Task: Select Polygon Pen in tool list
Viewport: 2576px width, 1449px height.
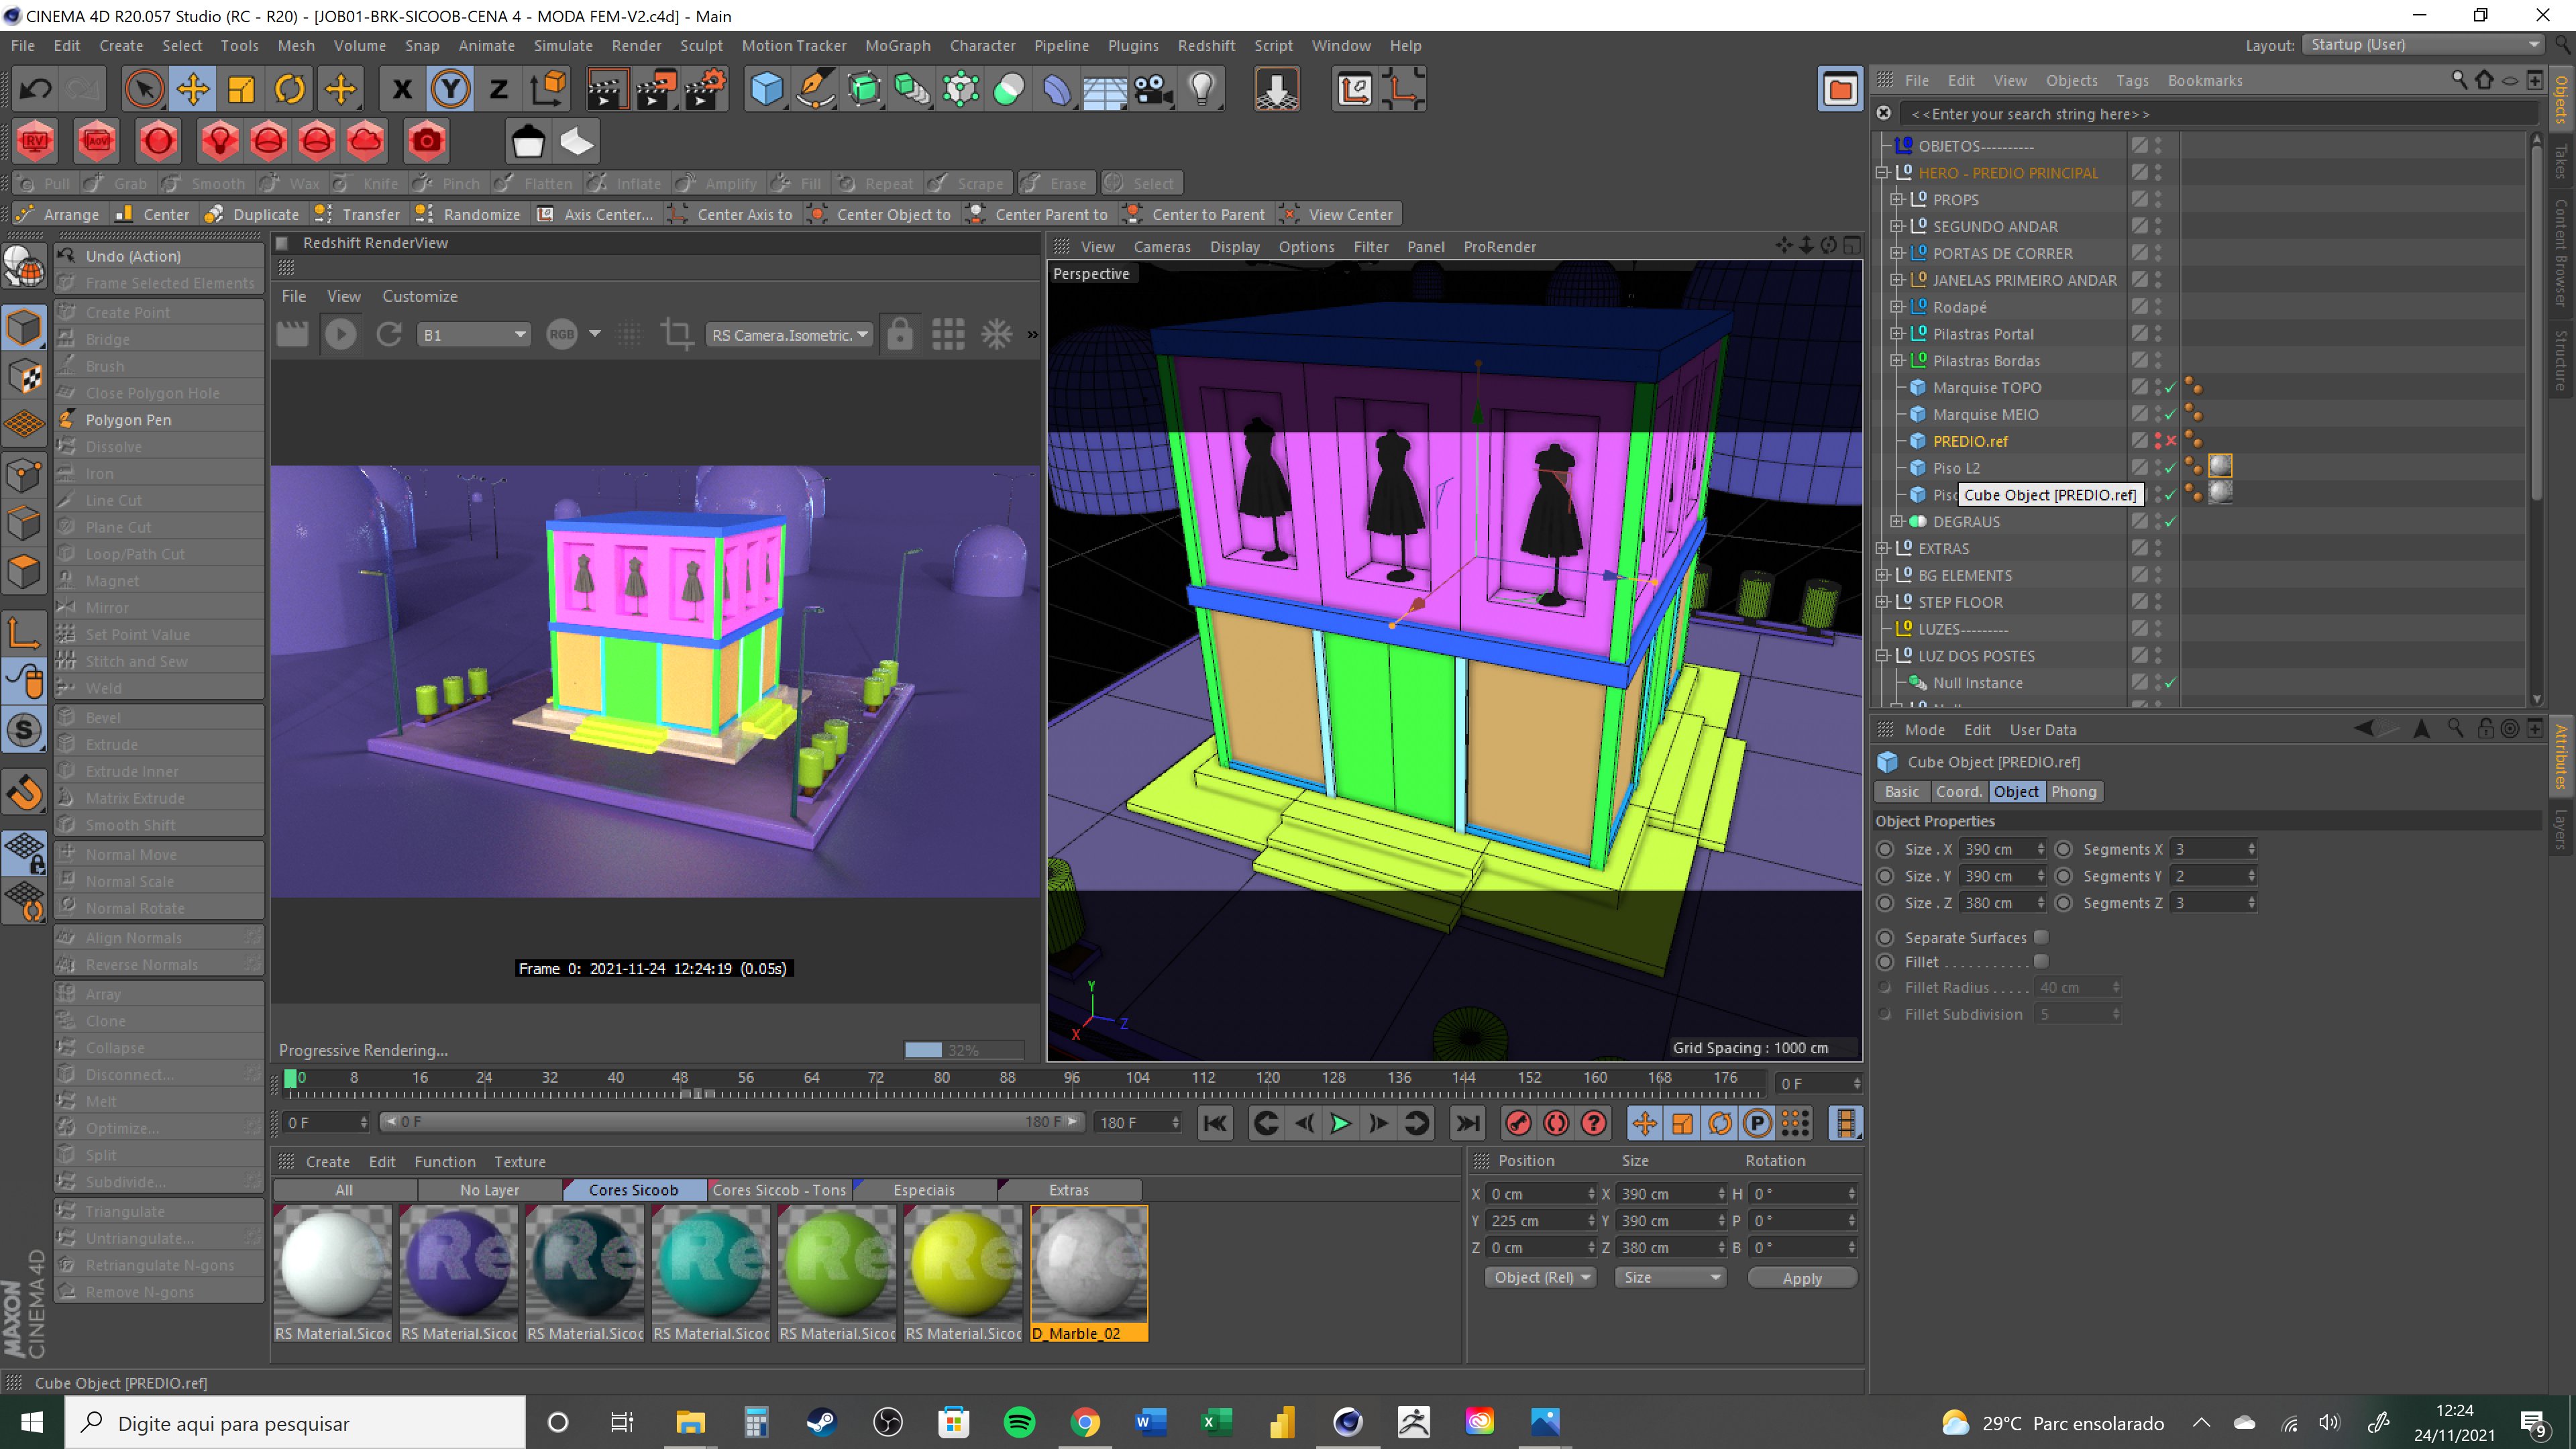Action: (128, 420)
